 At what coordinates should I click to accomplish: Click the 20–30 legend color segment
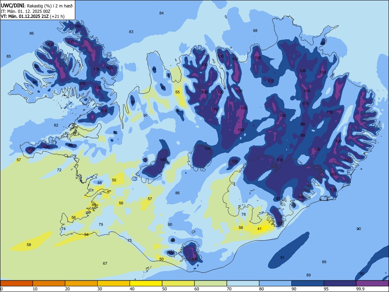(81, 283)
